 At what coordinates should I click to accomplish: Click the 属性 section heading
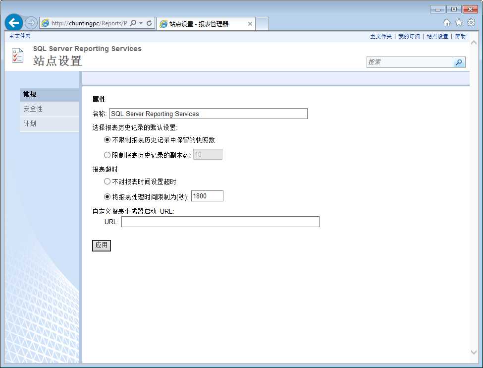point(99,99)
